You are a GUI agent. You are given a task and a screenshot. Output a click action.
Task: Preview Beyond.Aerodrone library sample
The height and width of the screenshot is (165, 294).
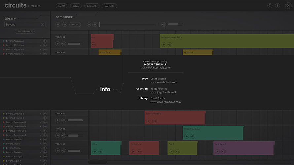[45, 41]
